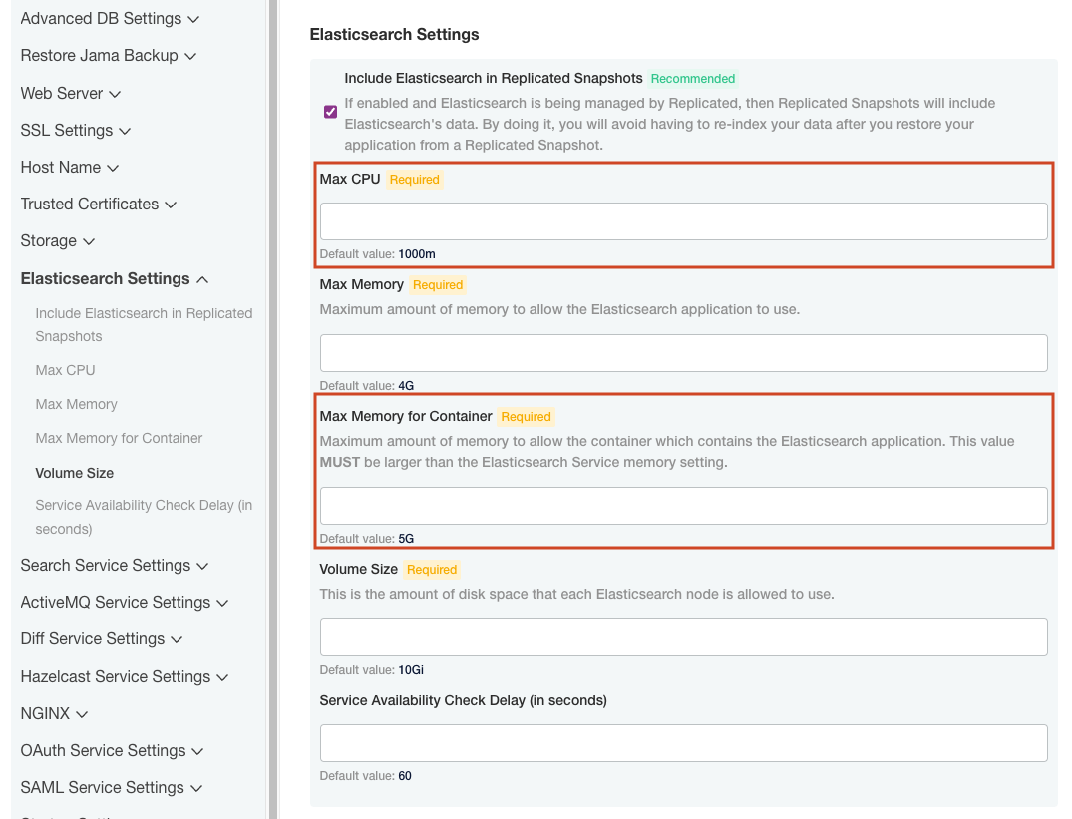This screenshot has height=819, width=1072.
Task: Expand Trusted Certificates section
Action: [x=99, y=204]
